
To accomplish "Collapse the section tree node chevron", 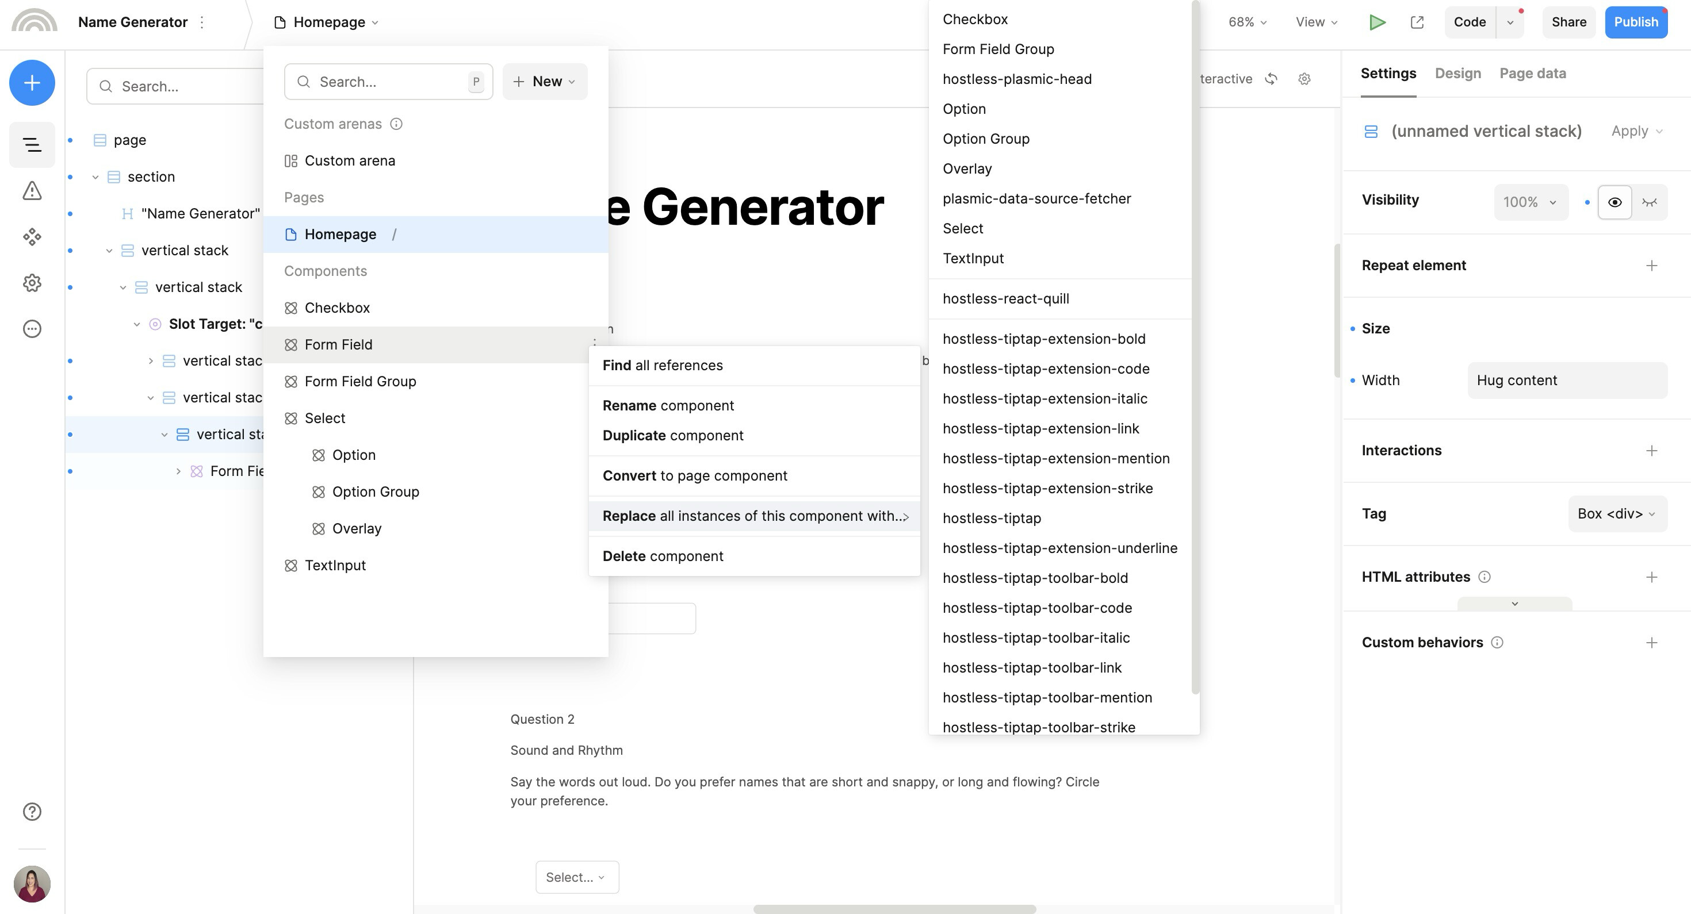I will pyautogui.click(x=95, y=177).
